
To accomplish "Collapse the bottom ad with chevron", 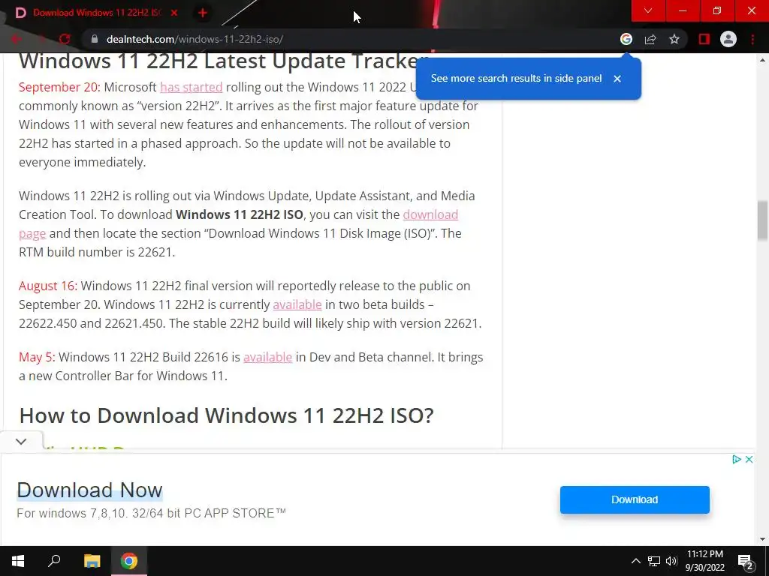I will [21, 441].
